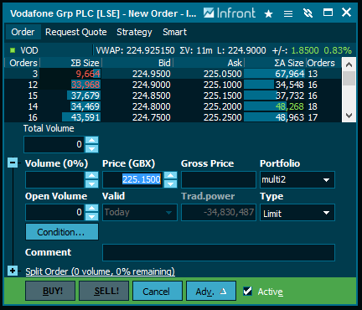Viewport: 362px width, 310px height.
Task: Open the Adv. options button
Action: (211, 291)
